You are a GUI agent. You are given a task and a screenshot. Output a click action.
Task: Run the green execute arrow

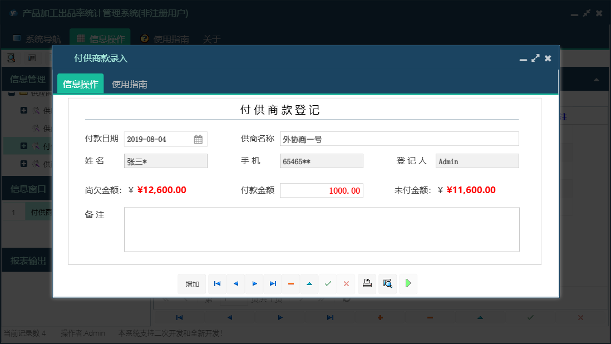tap(408, 283)
